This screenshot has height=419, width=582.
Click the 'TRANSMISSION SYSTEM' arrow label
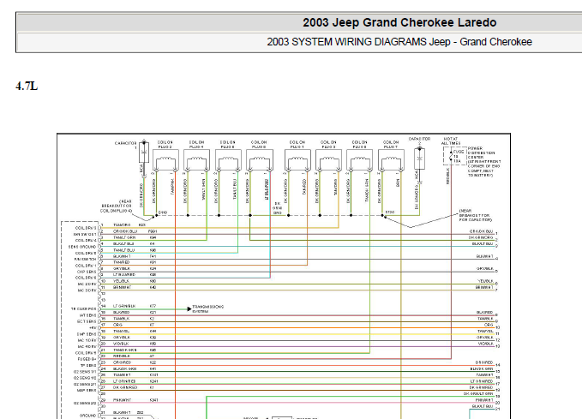pyautogui.click(x=207, y=309)
